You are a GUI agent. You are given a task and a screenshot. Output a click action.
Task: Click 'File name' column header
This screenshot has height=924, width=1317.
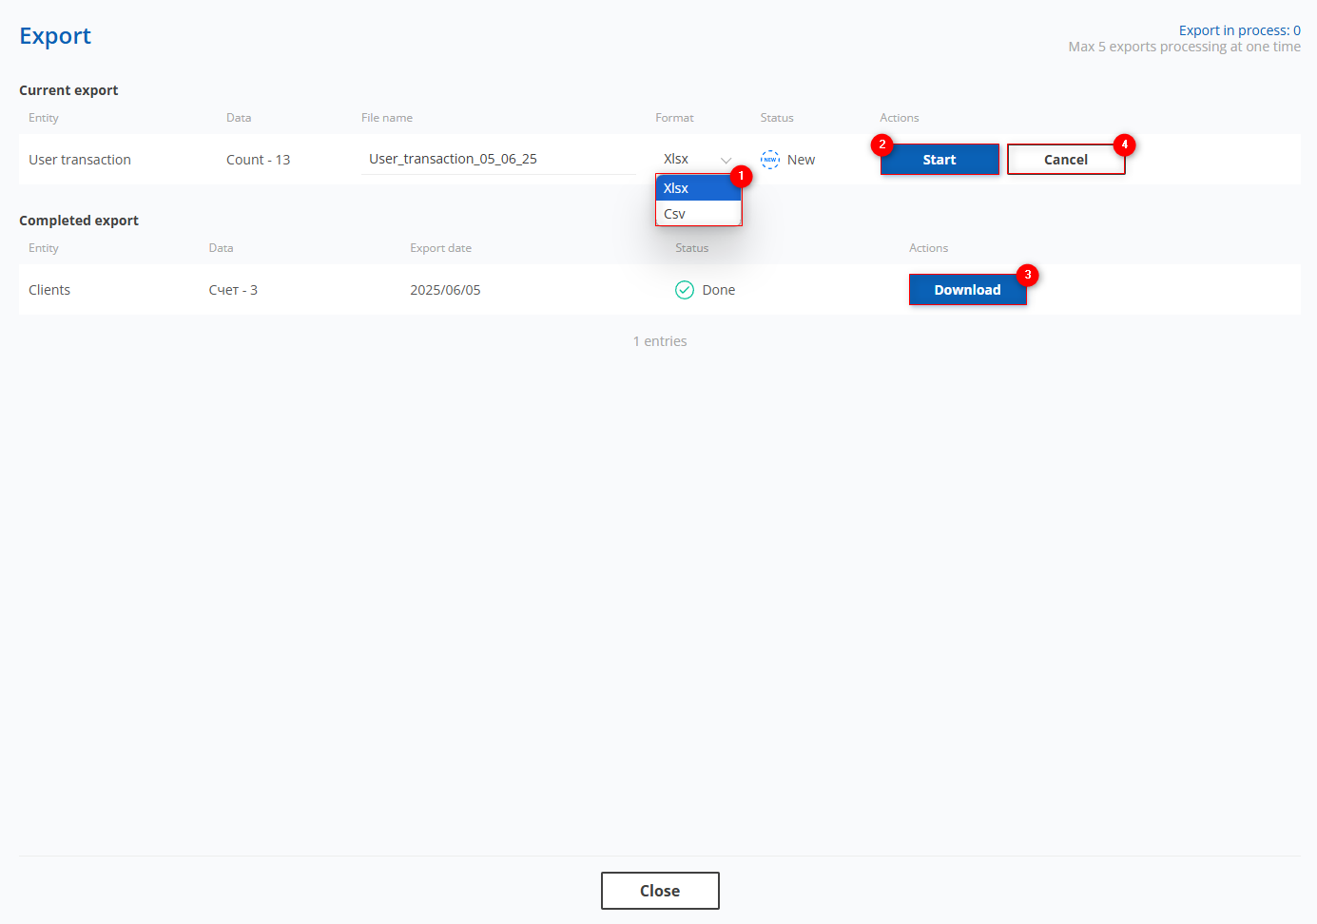[387, 118]
